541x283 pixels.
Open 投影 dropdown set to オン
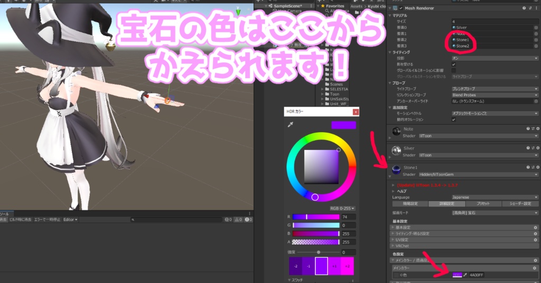tap(495, 58)
